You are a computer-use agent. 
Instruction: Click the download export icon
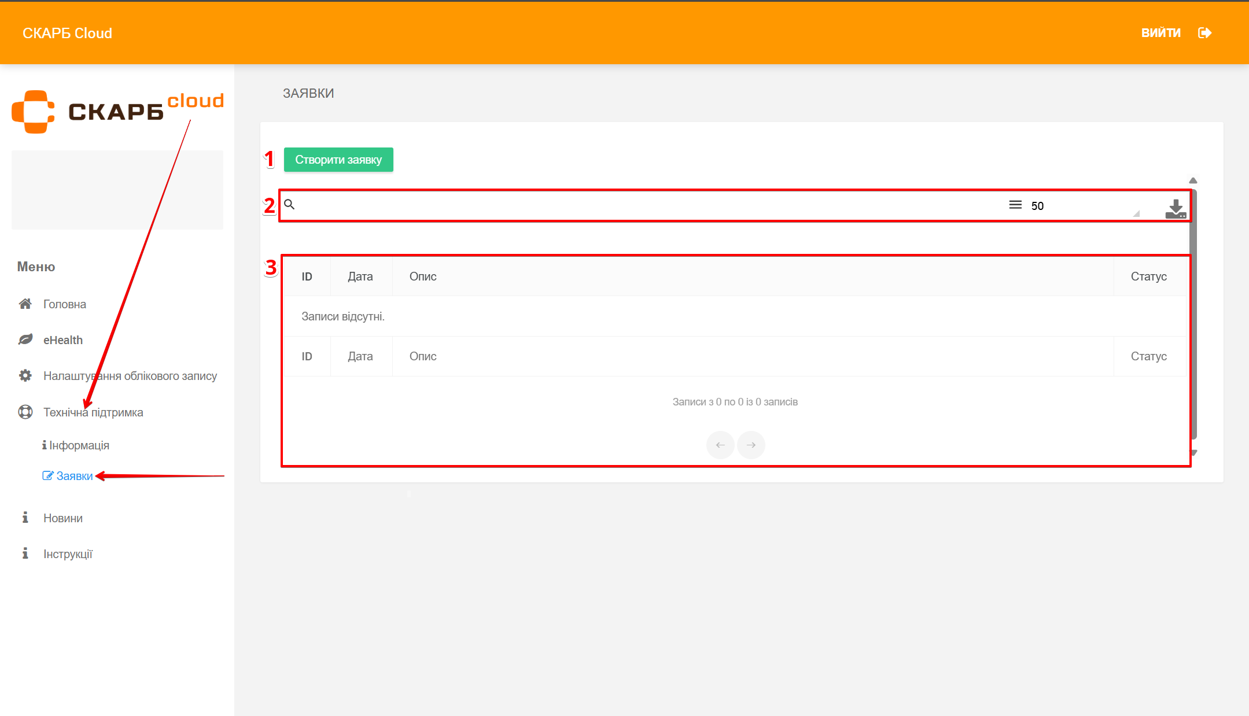1175,208
